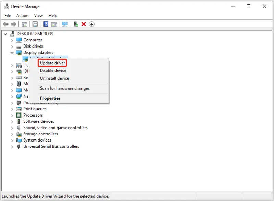The width and height of the screenshot is (274, 201).
Task: Click the Device Manager title bar icon
Action: click(x=7, y=6)
